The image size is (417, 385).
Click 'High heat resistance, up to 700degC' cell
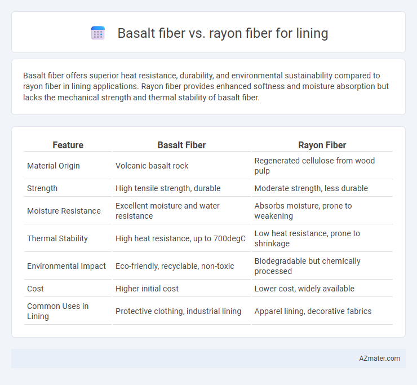point(181,238)
